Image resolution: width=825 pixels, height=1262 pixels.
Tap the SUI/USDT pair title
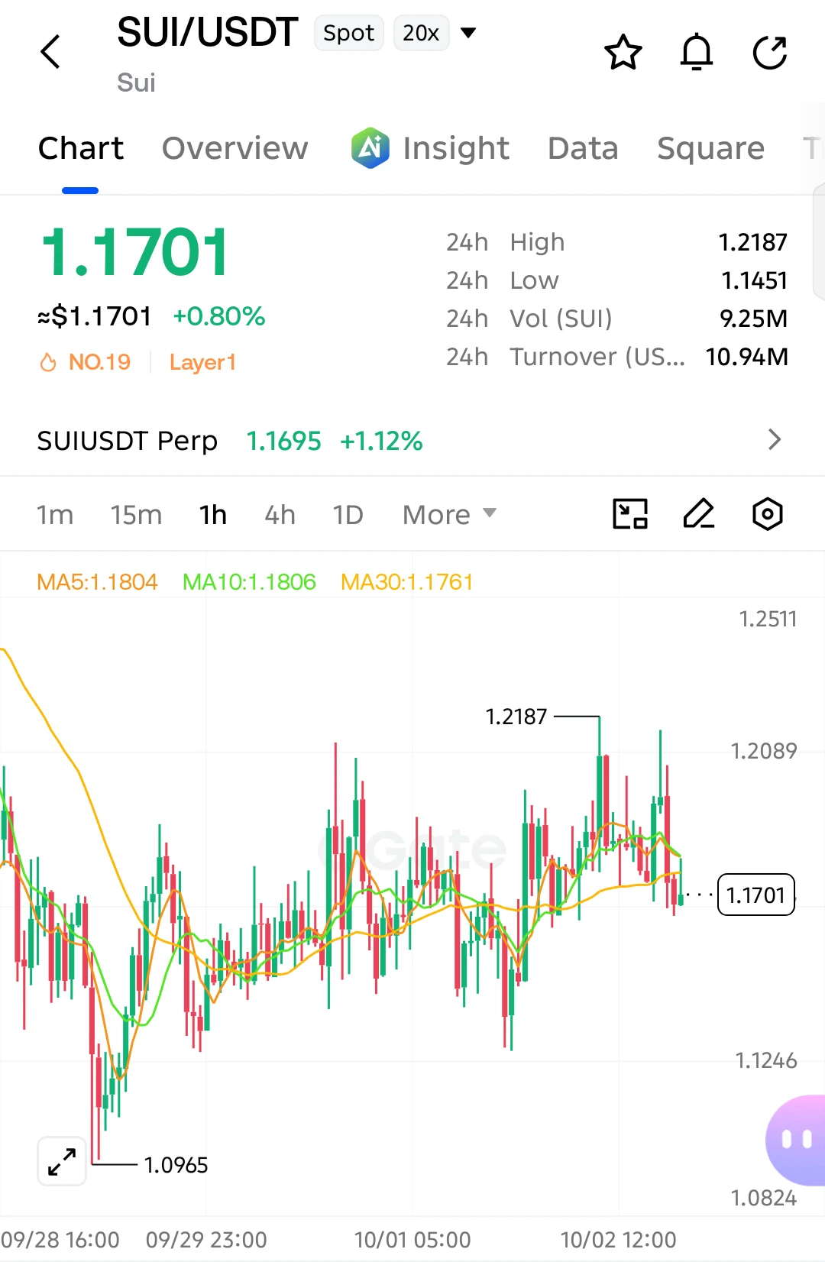(207, 33)
